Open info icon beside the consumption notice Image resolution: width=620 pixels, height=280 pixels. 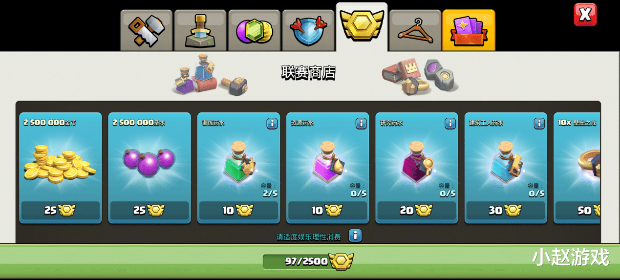click(x=355, y=236)
